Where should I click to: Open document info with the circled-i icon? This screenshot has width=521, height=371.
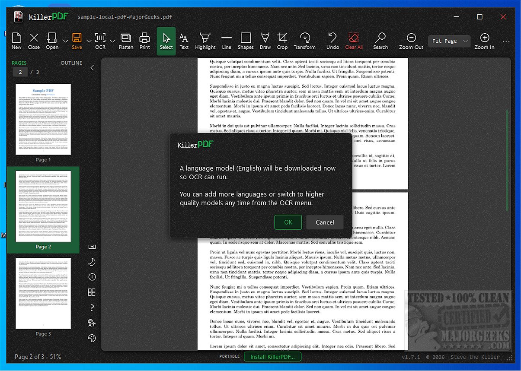92,277
